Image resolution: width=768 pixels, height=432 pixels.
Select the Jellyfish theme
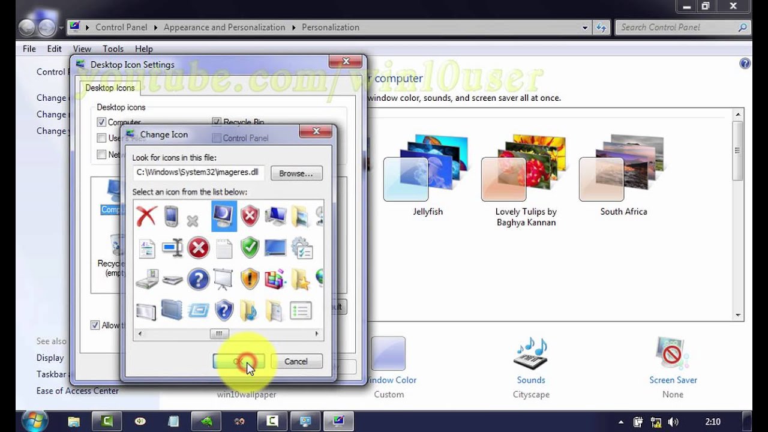click(x=427, y=176)
